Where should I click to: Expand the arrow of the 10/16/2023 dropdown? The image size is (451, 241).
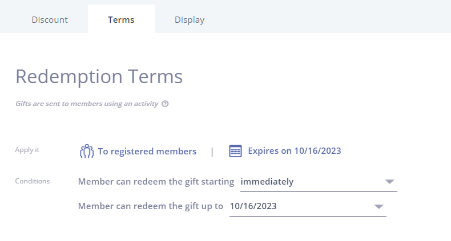pos(378,207)
